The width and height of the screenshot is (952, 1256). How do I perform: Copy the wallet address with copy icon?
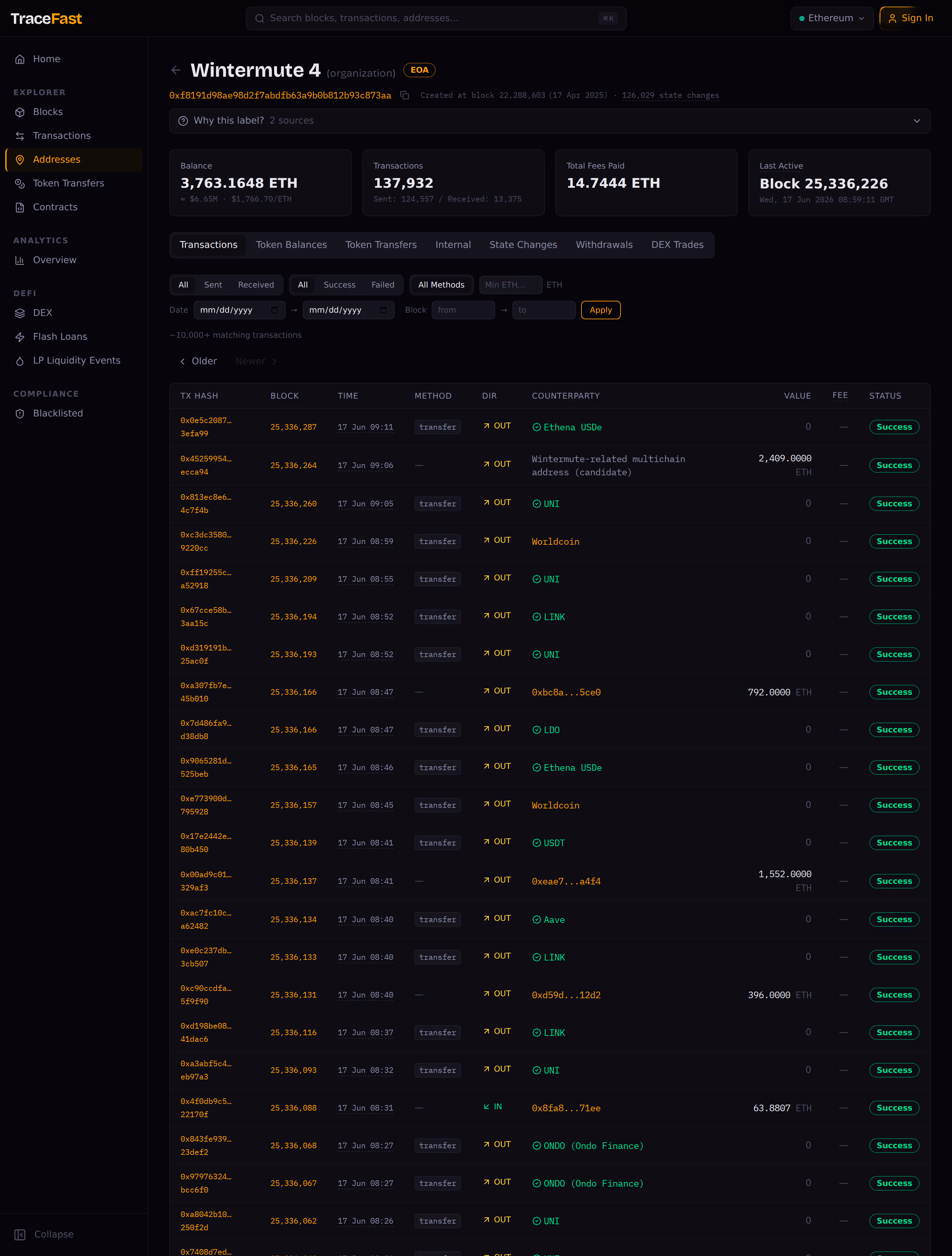404,96
